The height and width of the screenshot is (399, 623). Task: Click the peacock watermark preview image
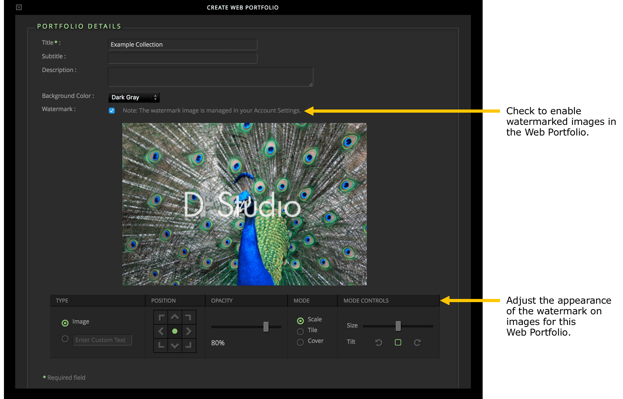(244, 204)
